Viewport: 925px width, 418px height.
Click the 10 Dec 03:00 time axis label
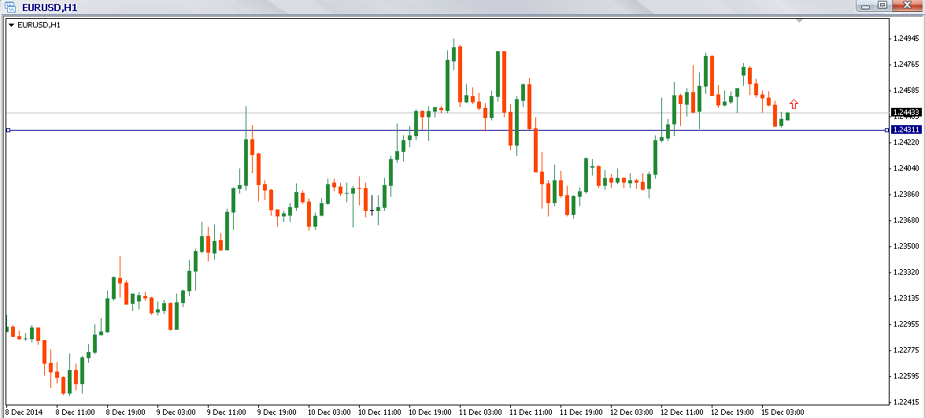click(x=328, y=412)
